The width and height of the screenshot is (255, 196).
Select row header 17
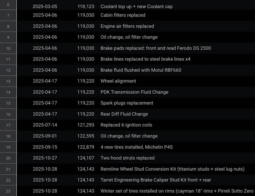tap(8, 125)
